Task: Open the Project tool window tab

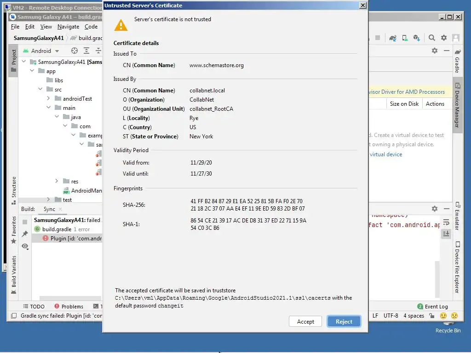Action: [x=13, y=61]
